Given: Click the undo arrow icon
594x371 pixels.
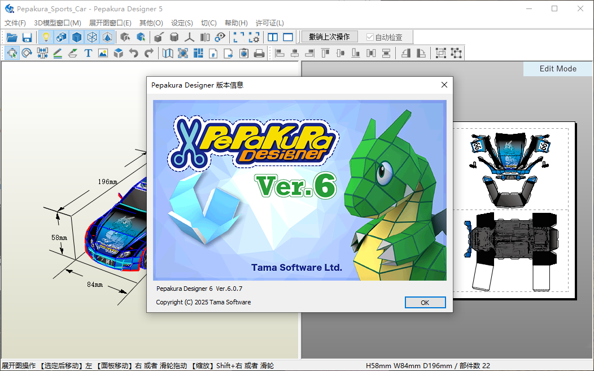Looking at the screenshot, I should pyautogui.click(x=134, y=53).
